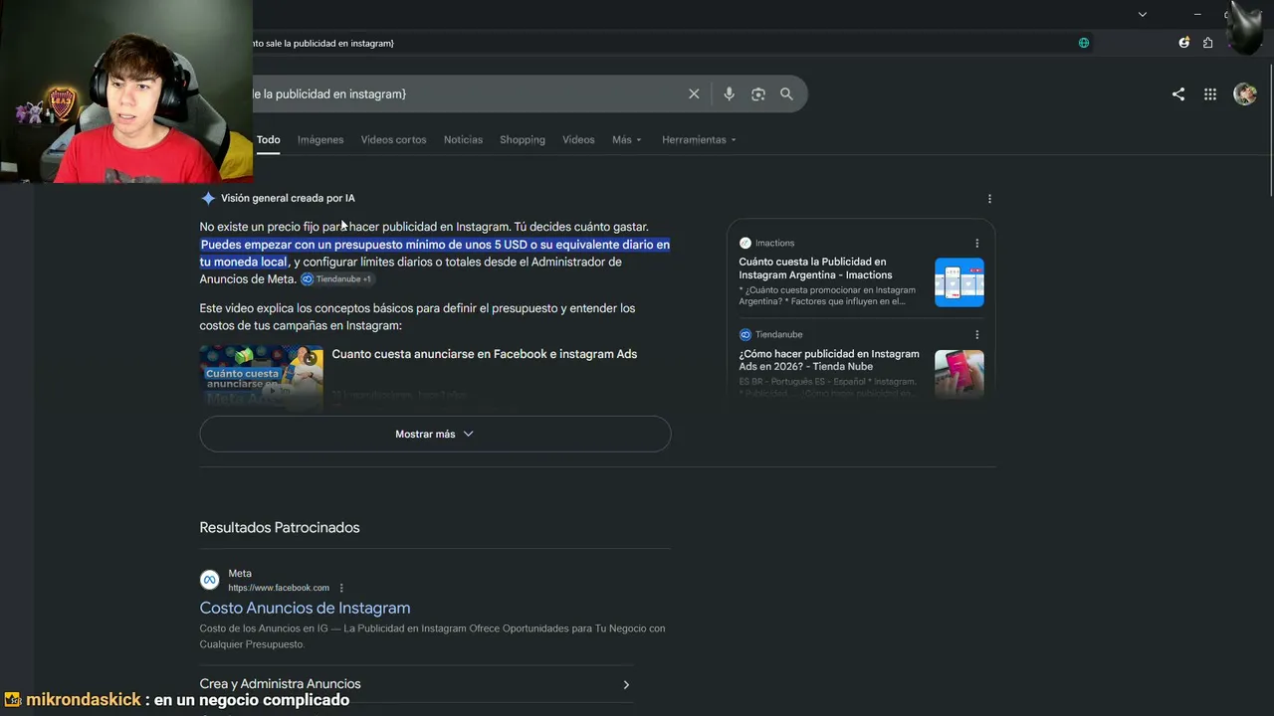The height and width of the screenshot is (716, 1274).
Task: Click the Resultados Patrocinados heading
Action: (x=280, y=527)
